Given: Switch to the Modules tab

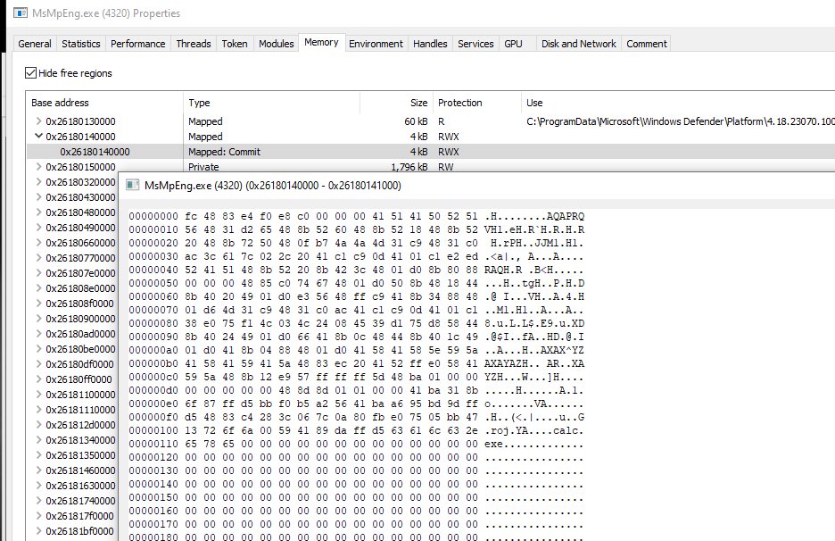Looking at the screenshot, I should tap(276, 44).
